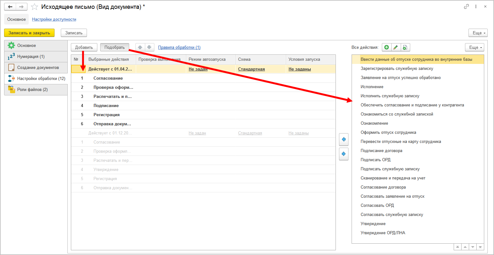This screenshot has height=255, width=494.
Task: Click the forward navigation arrow
Action: (21, 7)
